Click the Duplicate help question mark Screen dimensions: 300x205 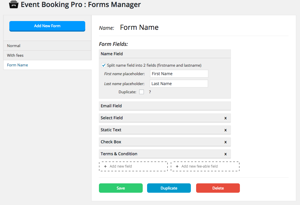tap(150, 92)
